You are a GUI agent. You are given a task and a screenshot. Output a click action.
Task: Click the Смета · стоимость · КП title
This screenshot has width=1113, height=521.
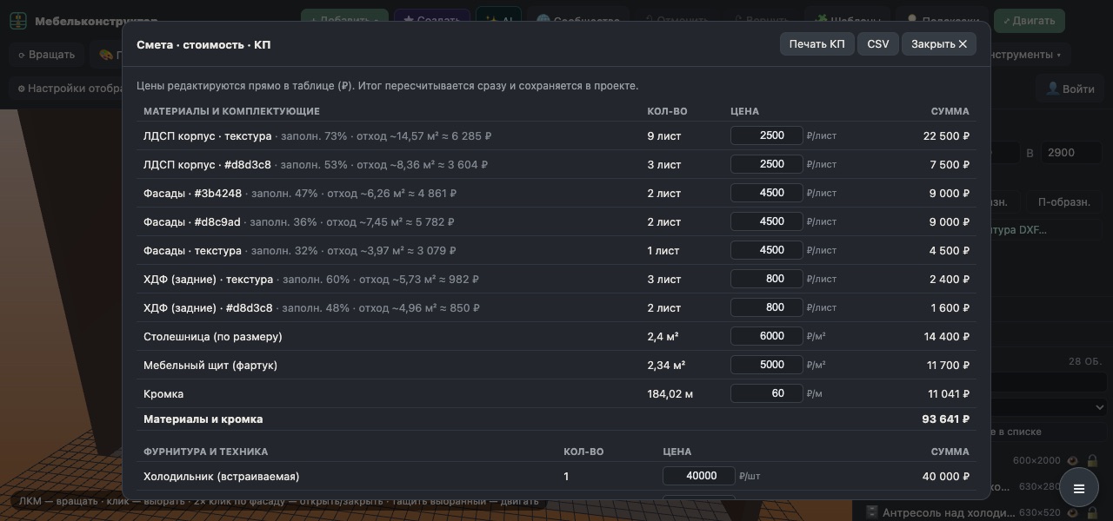(203, 44)
